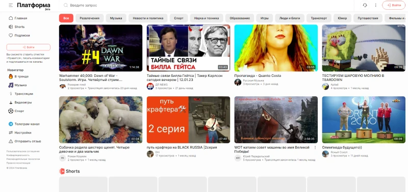Open the WOT Reichstag flag thumbnail

tap(276, 120)
